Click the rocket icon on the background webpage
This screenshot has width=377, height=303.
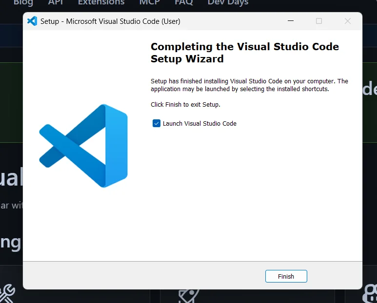[x=189, y=296]
